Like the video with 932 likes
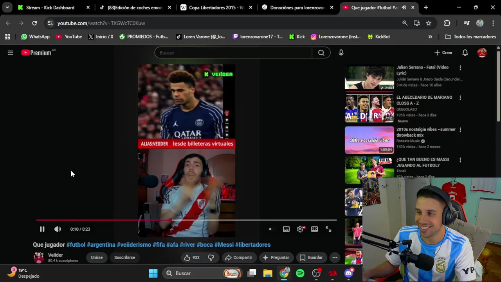 tap(192, 257)
